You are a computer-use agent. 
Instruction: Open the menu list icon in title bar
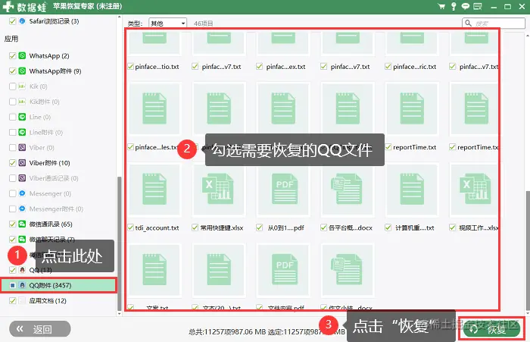coord(477,6)
